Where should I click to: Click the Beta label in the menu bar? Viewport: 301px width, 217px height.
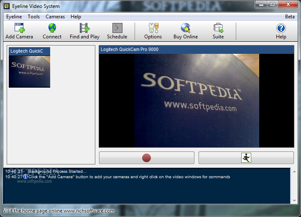click(x=290, y=17)
